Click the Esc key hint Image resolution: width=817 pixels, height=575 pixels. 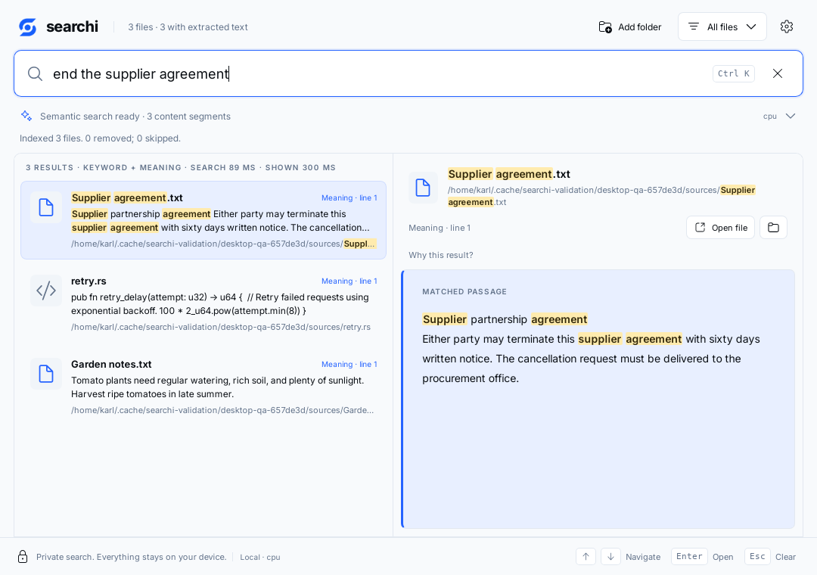click(x=757, y=557)
